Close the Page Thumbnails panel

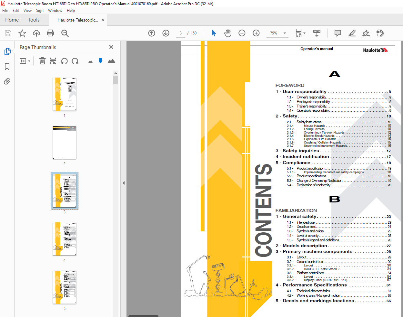[111, 47]
